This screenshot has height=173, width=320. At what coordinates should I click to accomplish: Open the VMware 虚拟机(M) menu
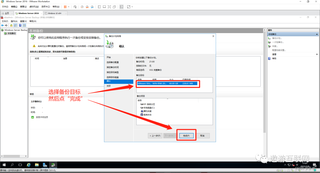(x=34, y=7)
